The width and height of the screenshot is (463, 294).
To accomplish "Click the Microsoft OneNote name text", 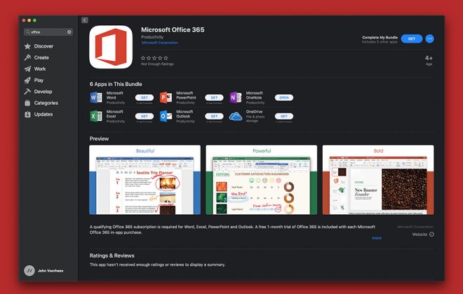I will point(254,95).
